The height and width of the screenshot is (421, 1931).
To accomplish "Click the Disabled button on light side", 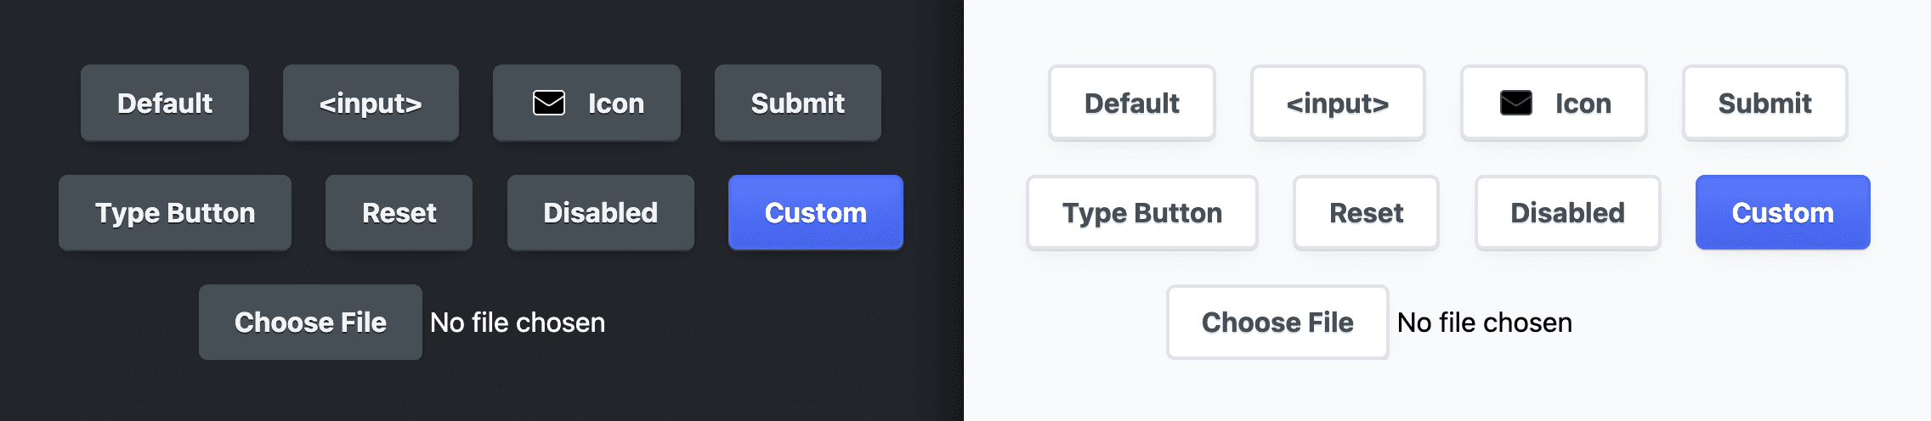I will [1567, 212].
